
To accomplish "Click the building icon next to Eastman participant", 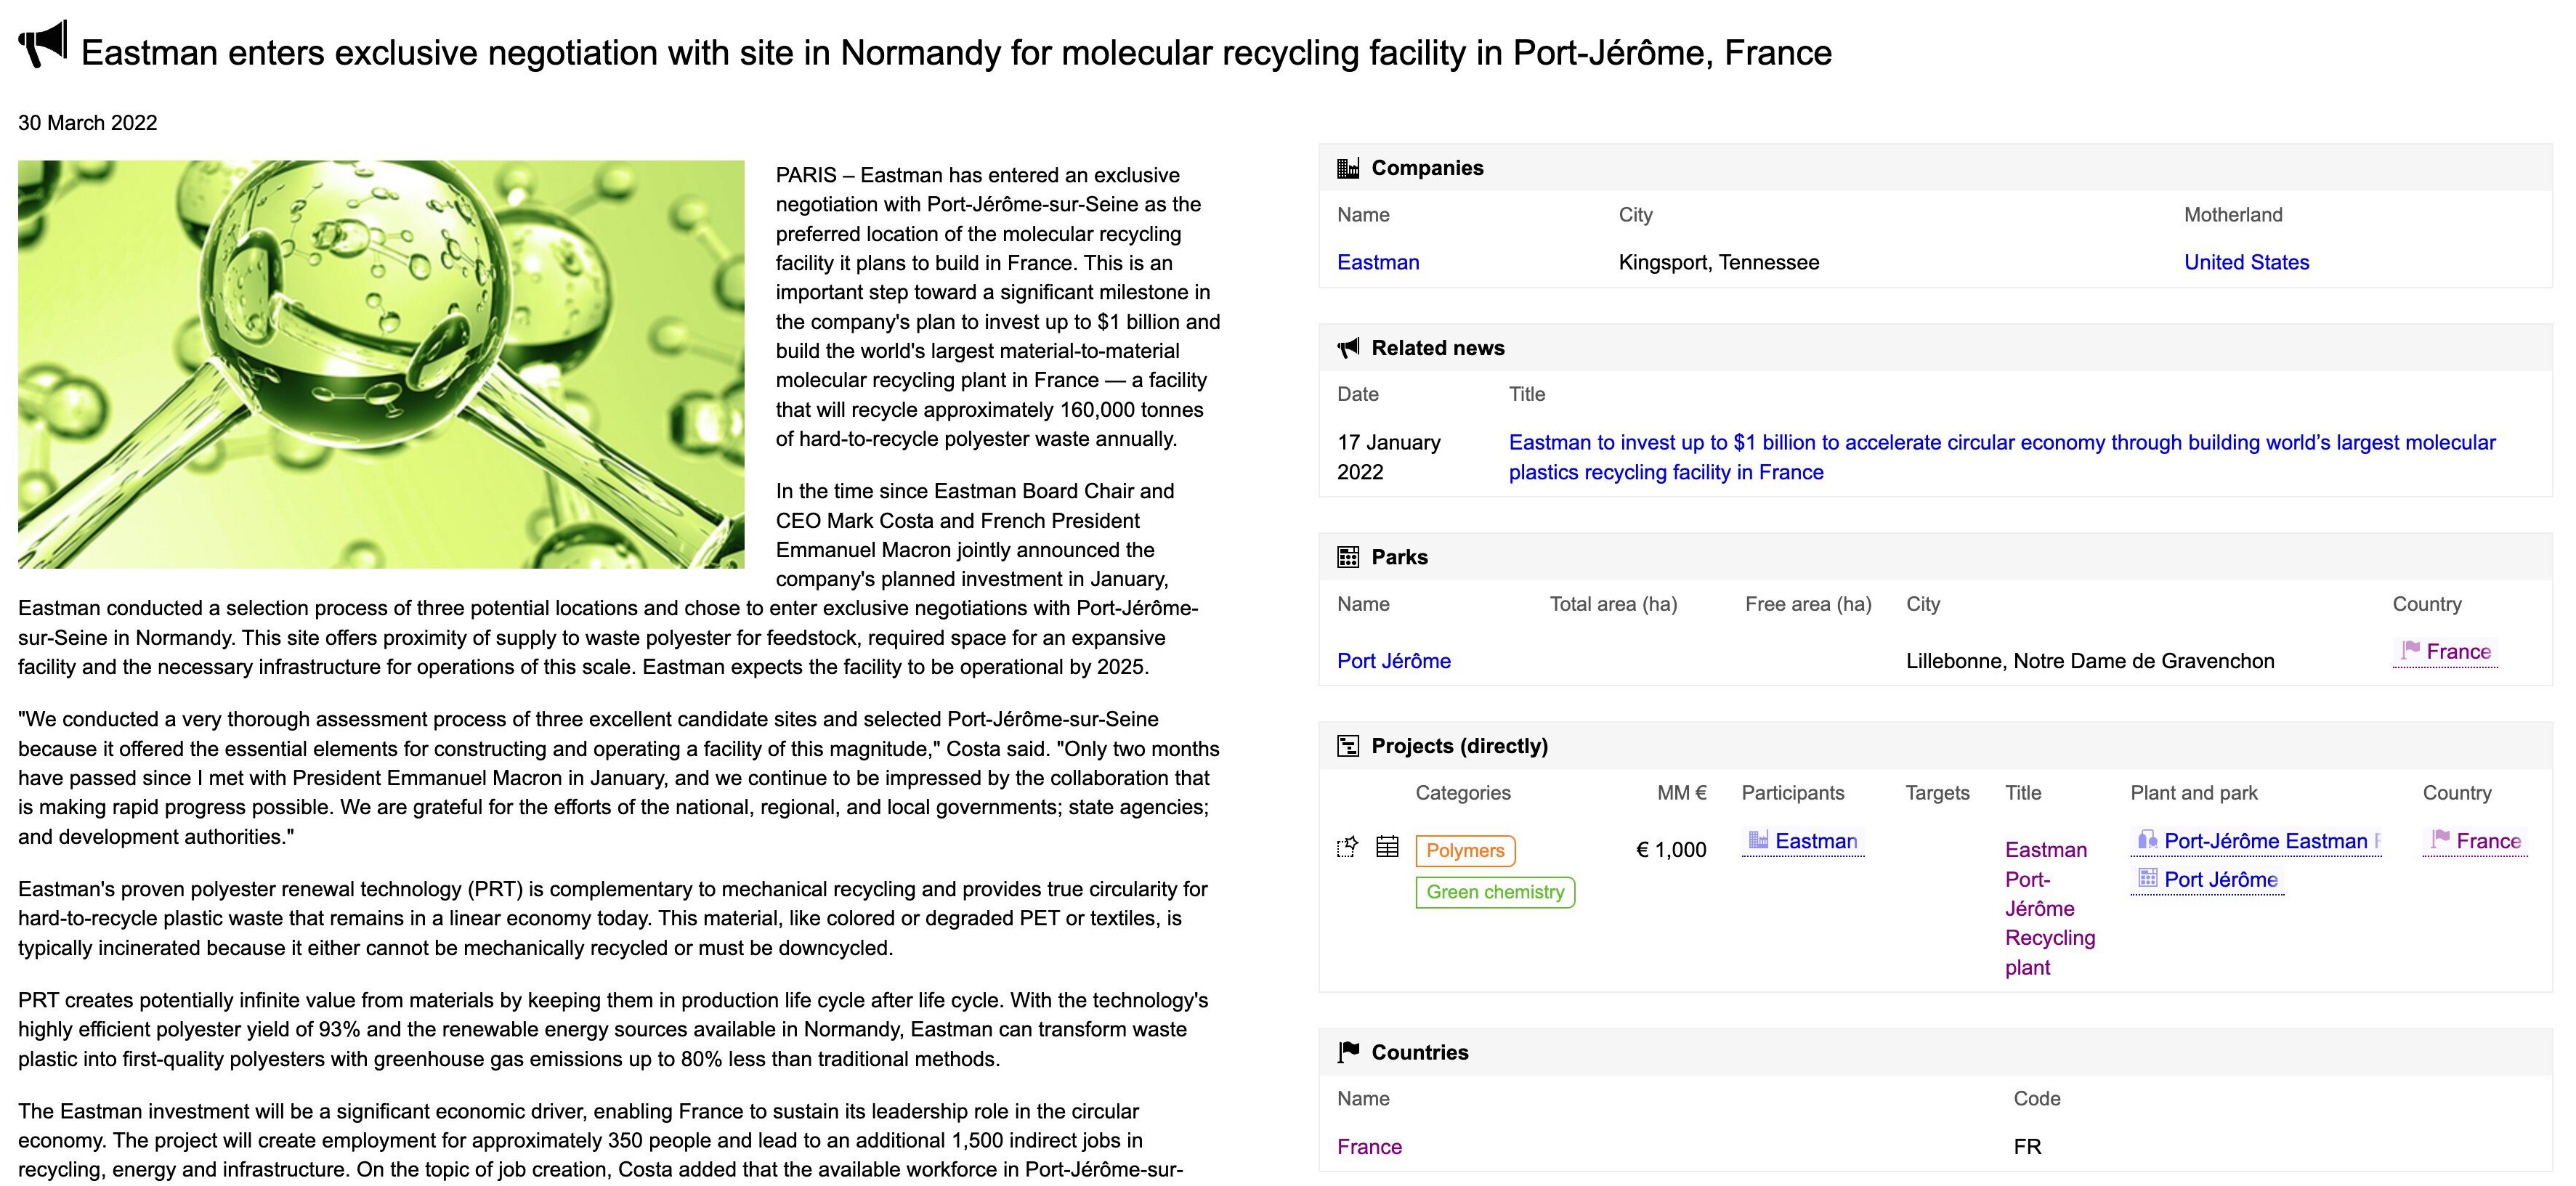I will coord(1757,840).
